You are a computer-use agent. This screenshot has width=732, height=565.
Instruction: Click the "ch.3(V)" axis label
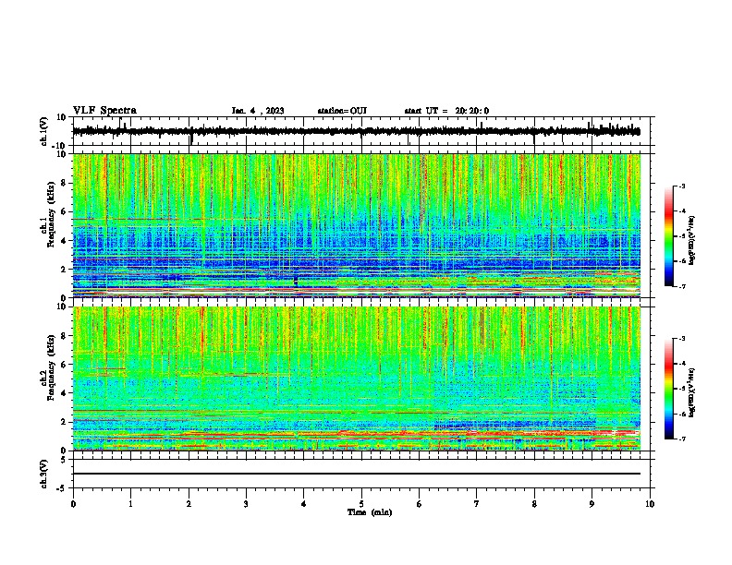[x=43, y=474]
